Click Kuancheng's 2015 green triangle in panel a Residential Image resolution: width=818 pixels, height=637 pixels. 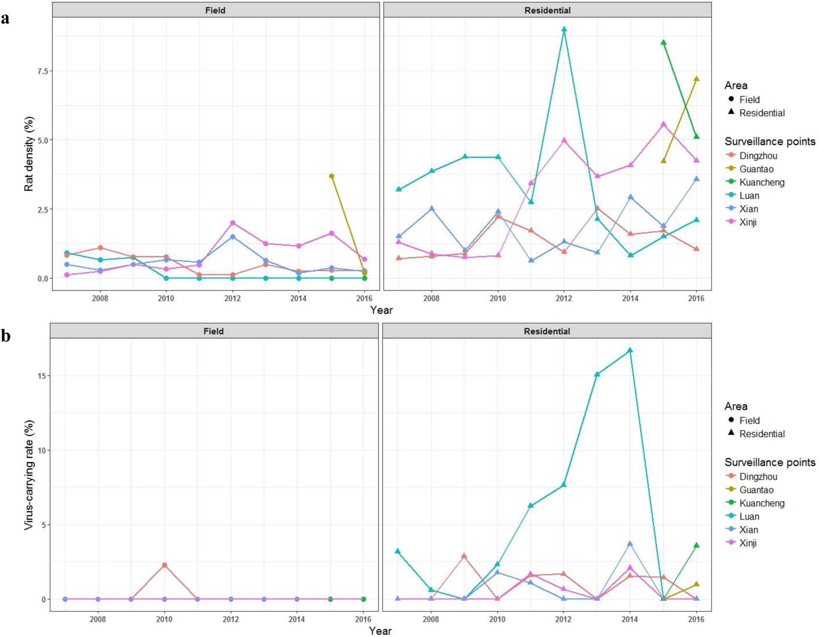(x=663, y=42)
